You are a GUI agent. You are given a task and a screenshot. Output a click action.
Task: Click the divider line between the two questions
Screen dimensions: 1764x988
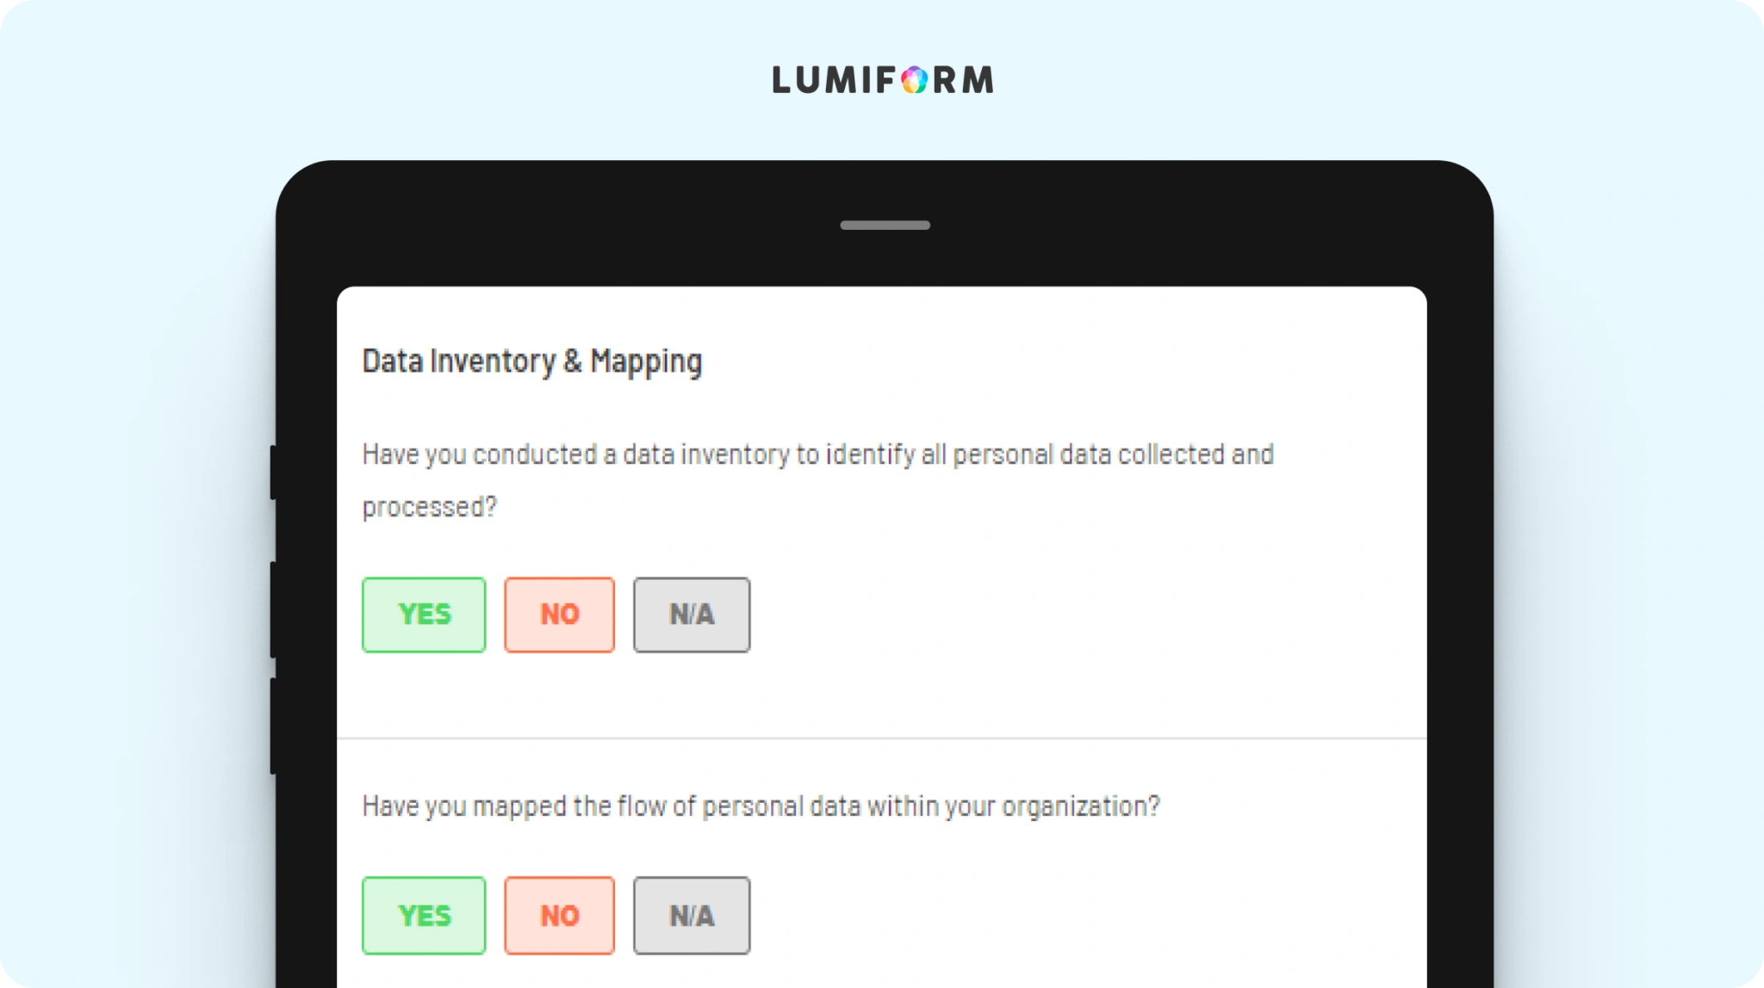[x=882, y=738]
